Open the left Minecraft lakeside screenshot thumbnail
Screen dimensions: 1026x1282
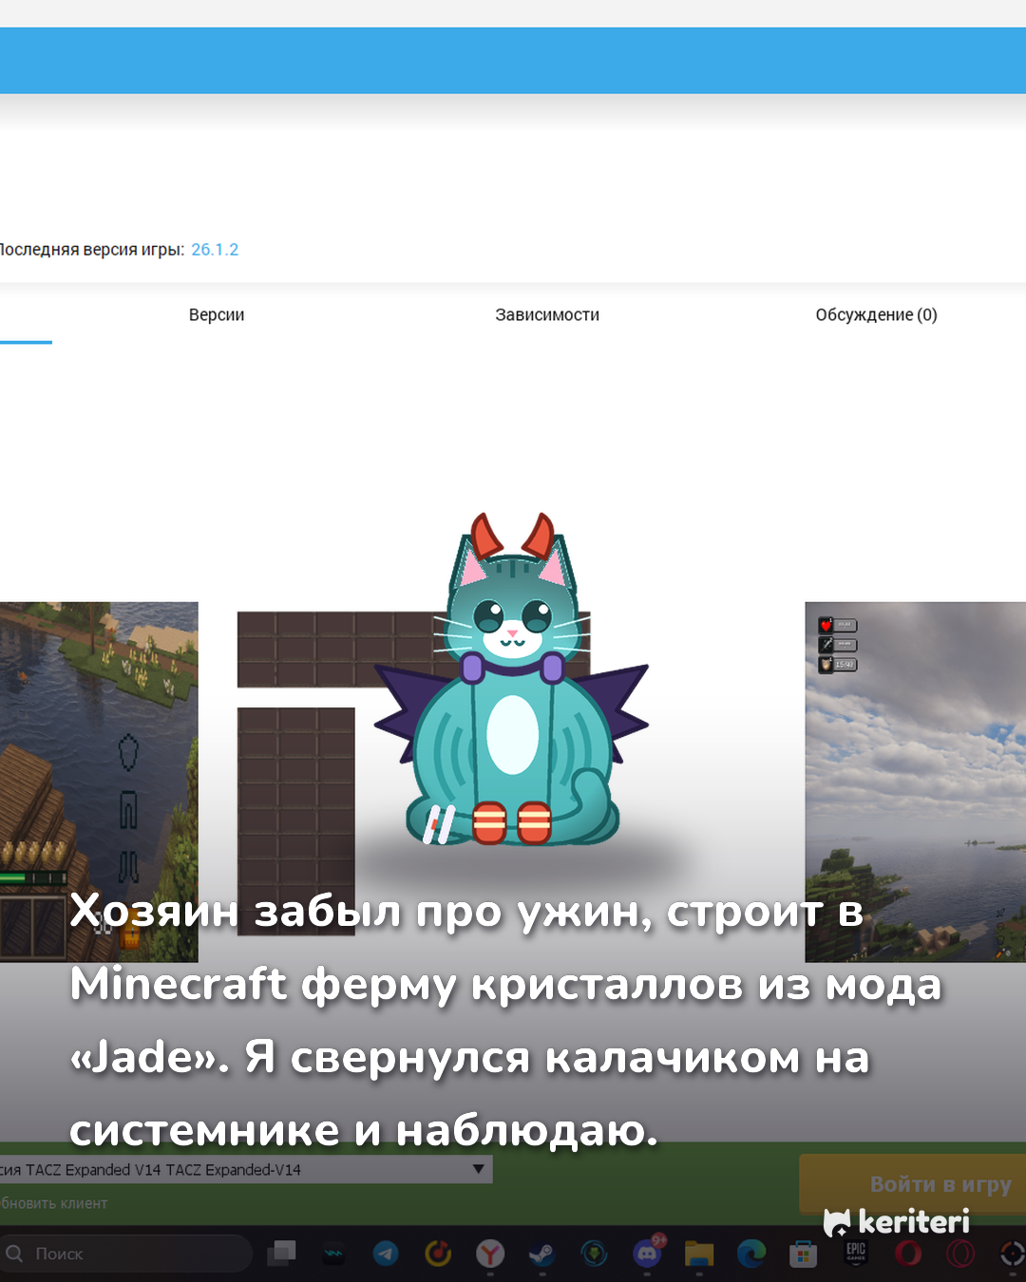click(x=99, y=782)
